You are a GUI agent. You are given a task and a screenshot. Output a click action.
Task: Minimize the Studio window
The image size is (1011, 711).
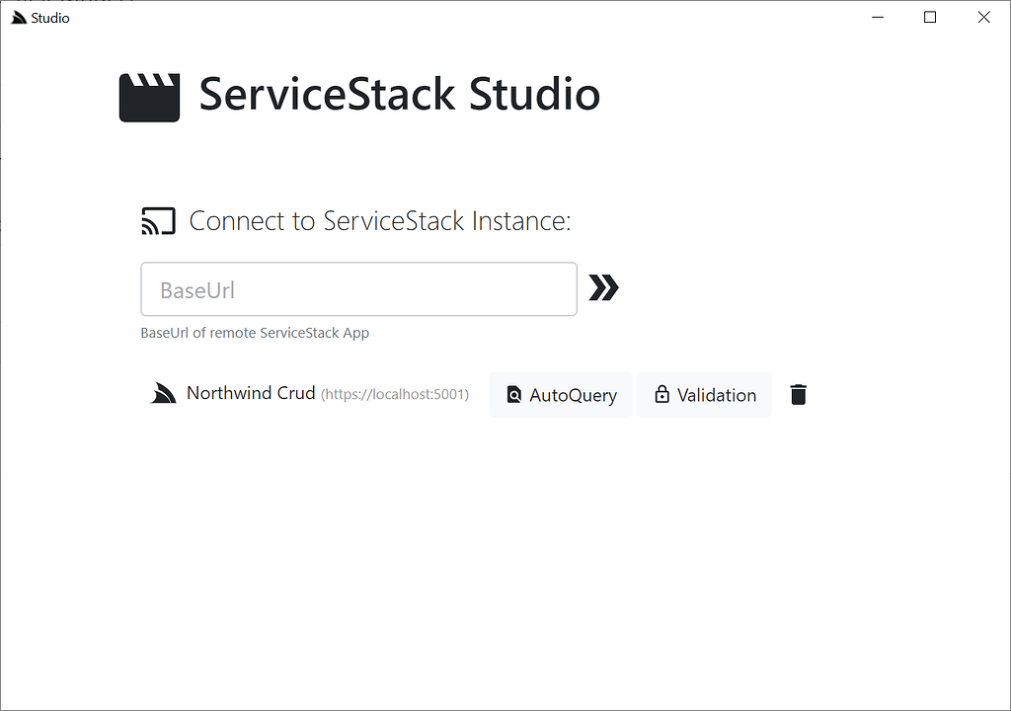coord(877,17)
